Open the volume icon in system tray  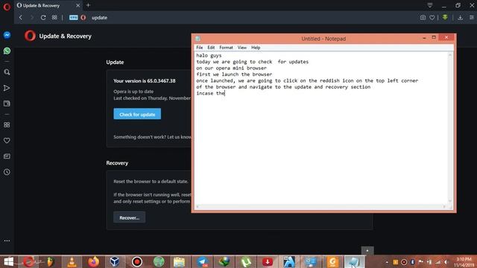coord(446,262)
